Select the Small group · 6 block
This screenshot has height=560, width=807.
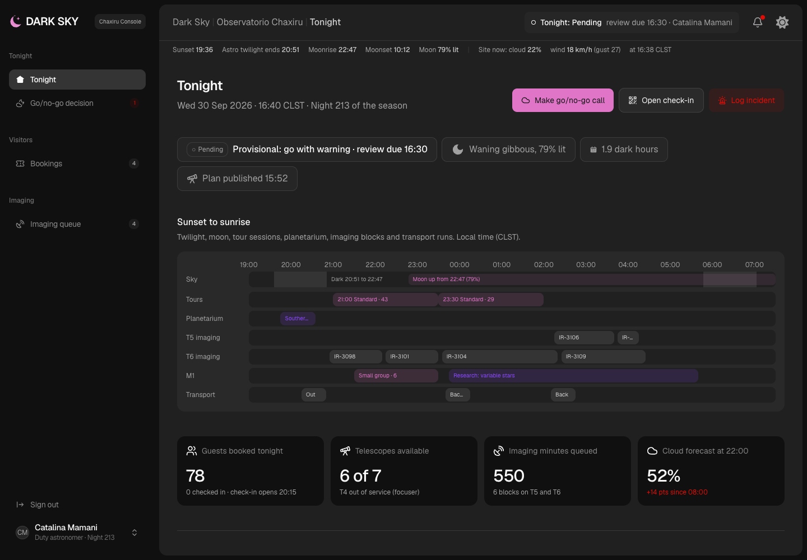396,376
